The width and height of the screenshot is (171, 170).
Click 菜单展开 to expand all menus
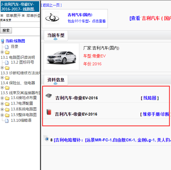tap(13, 16)
